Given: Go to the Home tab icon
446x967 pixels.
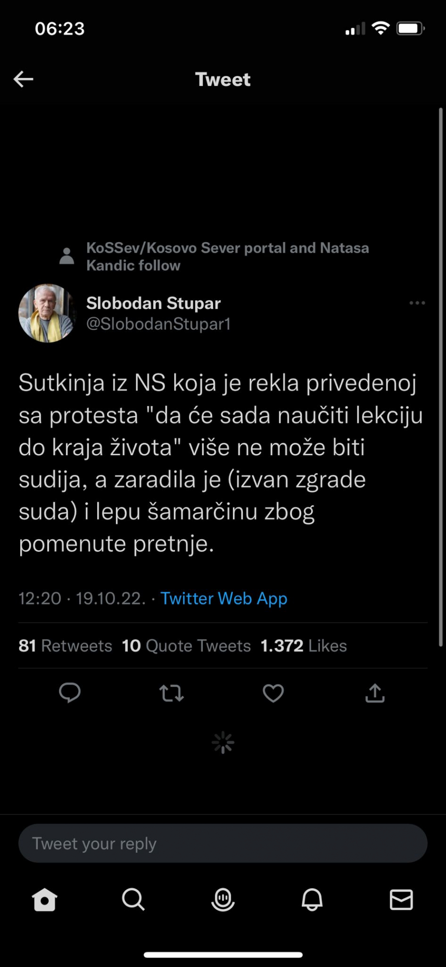Looking at the screenshot, I should (45, 900).
